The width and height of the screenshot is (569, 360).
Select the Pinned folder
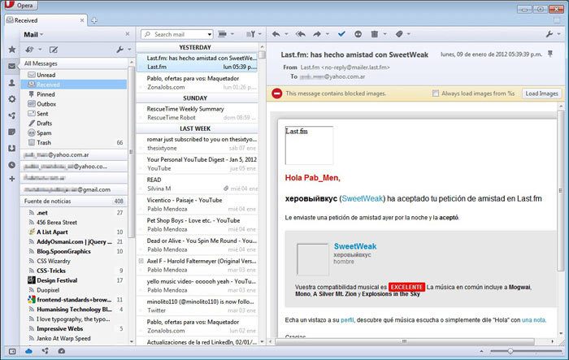(x=74, y=94)
